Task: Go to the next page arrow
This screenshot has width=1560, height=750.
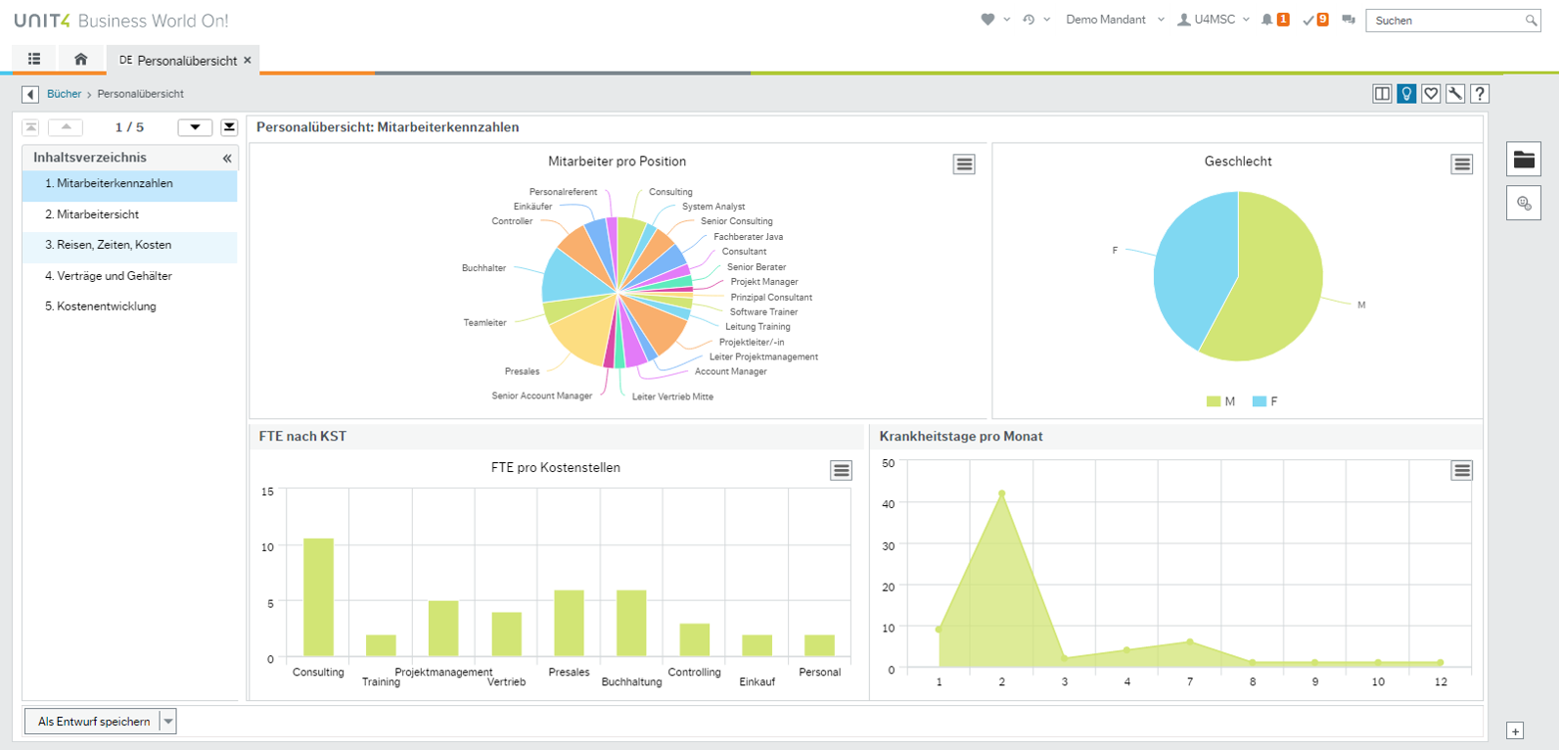Action: click(x=195, y=127)
